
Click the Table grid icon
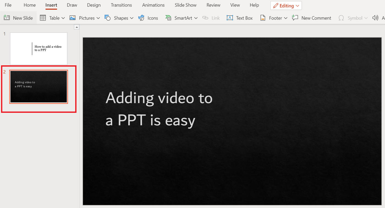[x=43, y=18]
